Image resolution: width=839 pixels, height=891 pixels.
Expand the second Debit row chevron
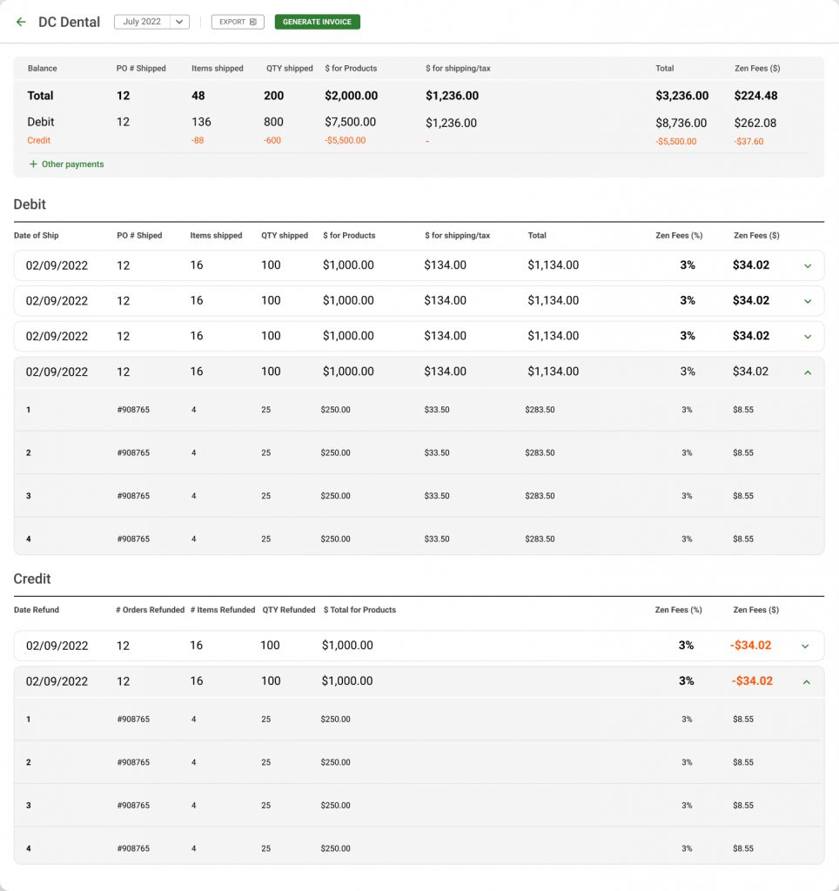pyautogui.click(x=807, y=301)
